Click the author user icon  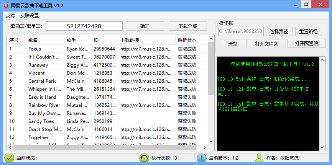click(260, 158)
